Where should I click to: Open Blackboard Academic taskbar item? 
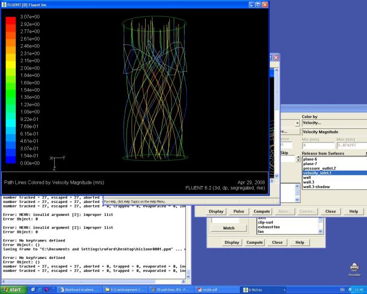click(80, 290)
